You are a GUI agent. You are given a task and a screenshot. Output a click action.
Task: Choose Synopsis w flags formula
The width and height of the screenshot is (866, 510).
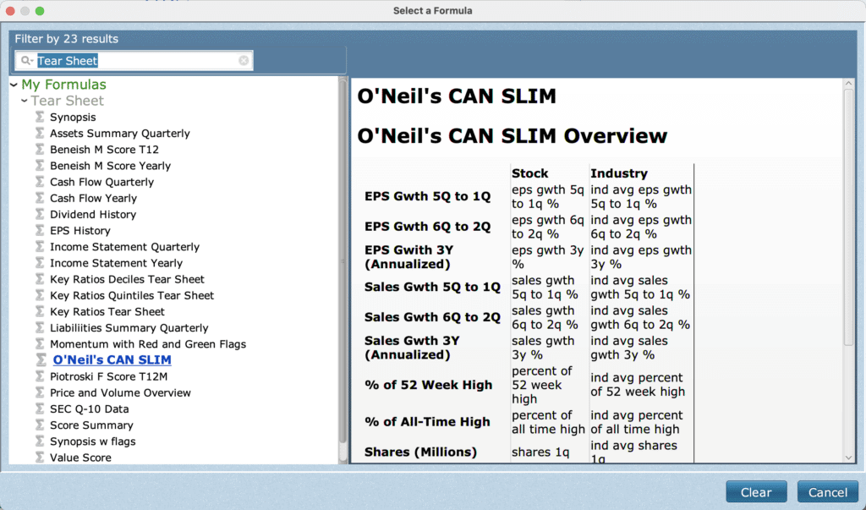click(93, 441)
